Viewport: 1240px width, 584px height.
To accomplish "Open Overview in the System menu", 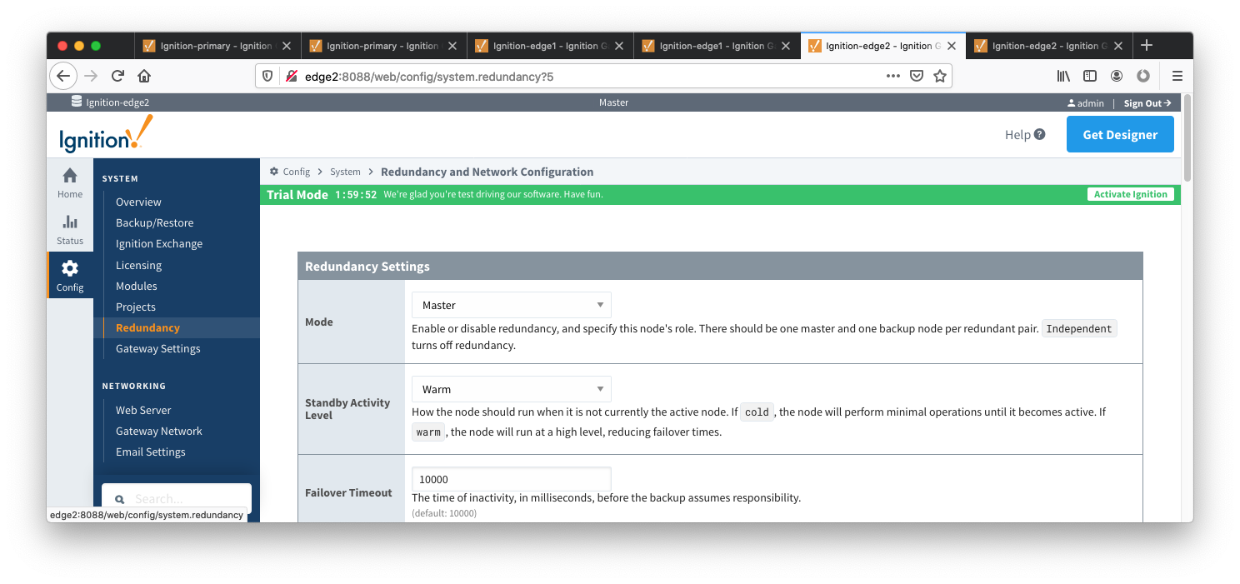I will click(138, 202).
